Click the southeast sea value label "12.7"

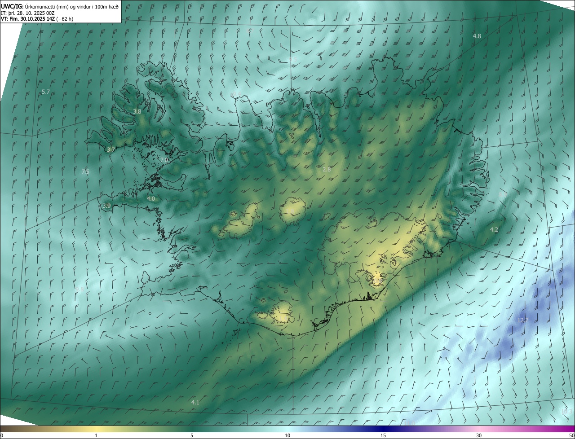523,320
